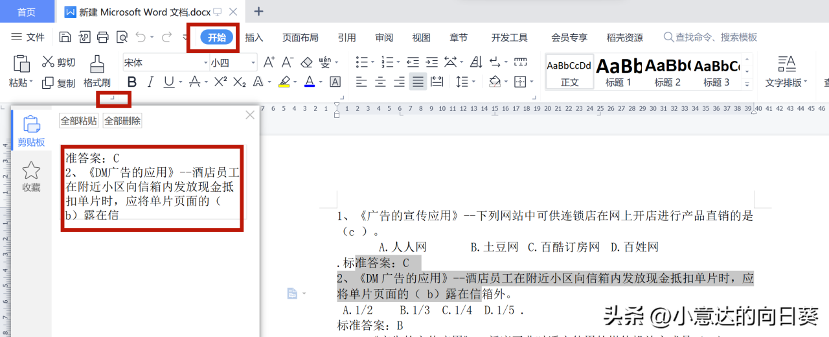Go to the Home (首页) tab
This screenshot has width=829, height=337.
27,12
